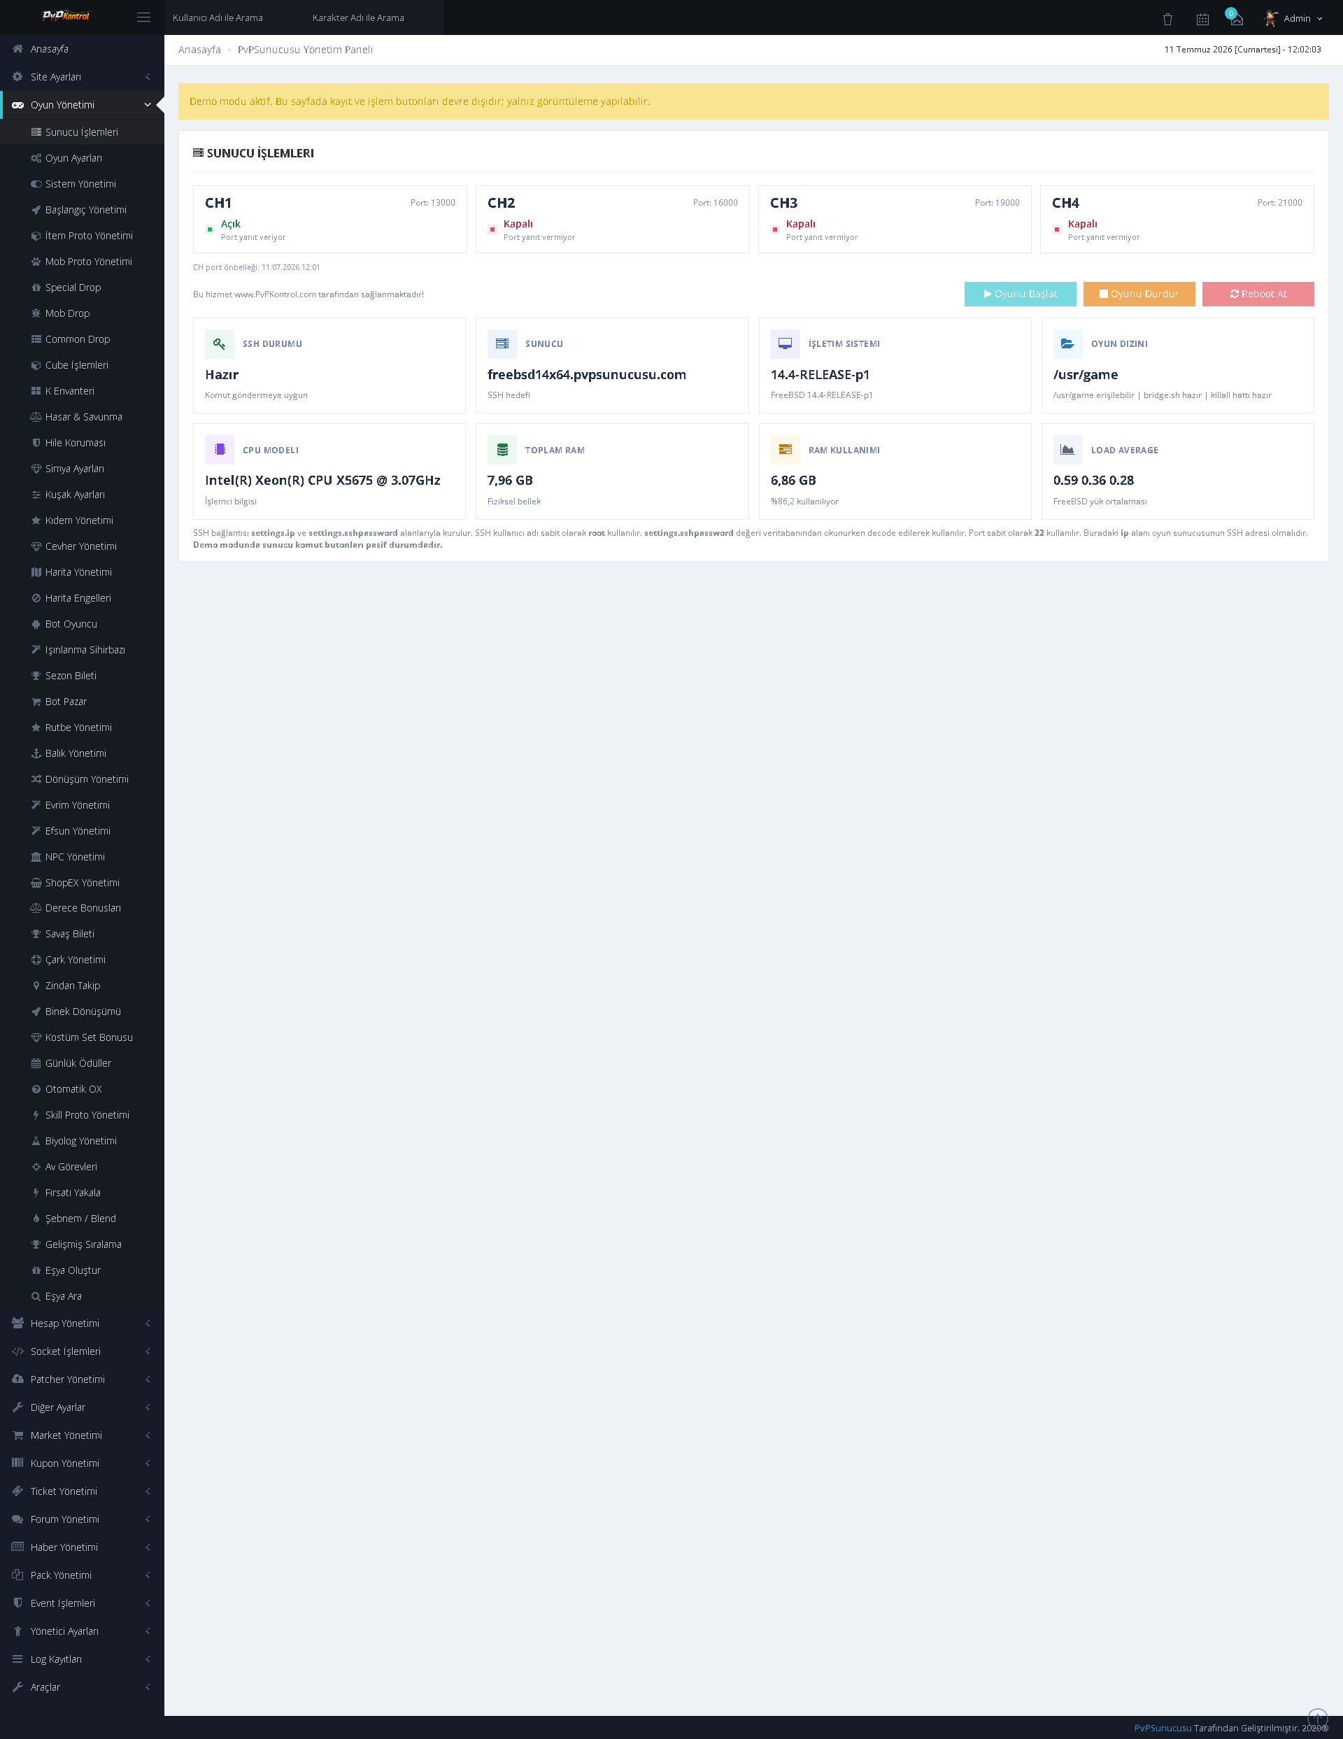1343x1739 pixels.
Task: Click the Reboot At button
Action: click(1258, 294)
